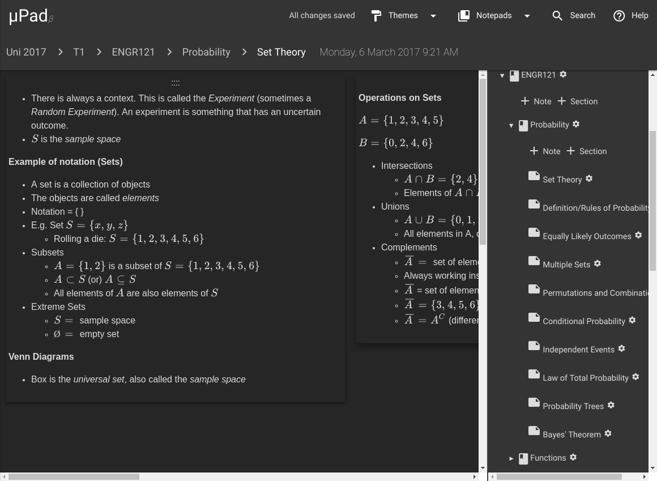The height and width of the screenshot is (481, 657).
Task: Collapse the ENGR121 tree section
Action: pos(502,76)
